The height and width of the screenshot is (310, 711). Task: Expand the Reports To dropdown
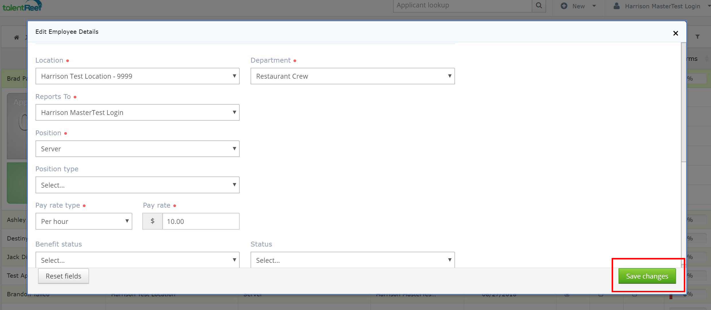(137, 112)
